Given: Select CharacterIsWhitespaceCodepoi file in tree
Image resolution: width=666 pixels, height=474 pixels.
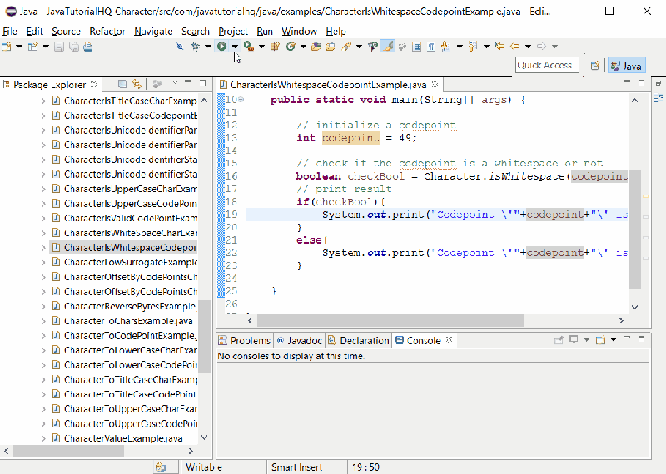Looking at the screenshot, I should tap(124, 248).
